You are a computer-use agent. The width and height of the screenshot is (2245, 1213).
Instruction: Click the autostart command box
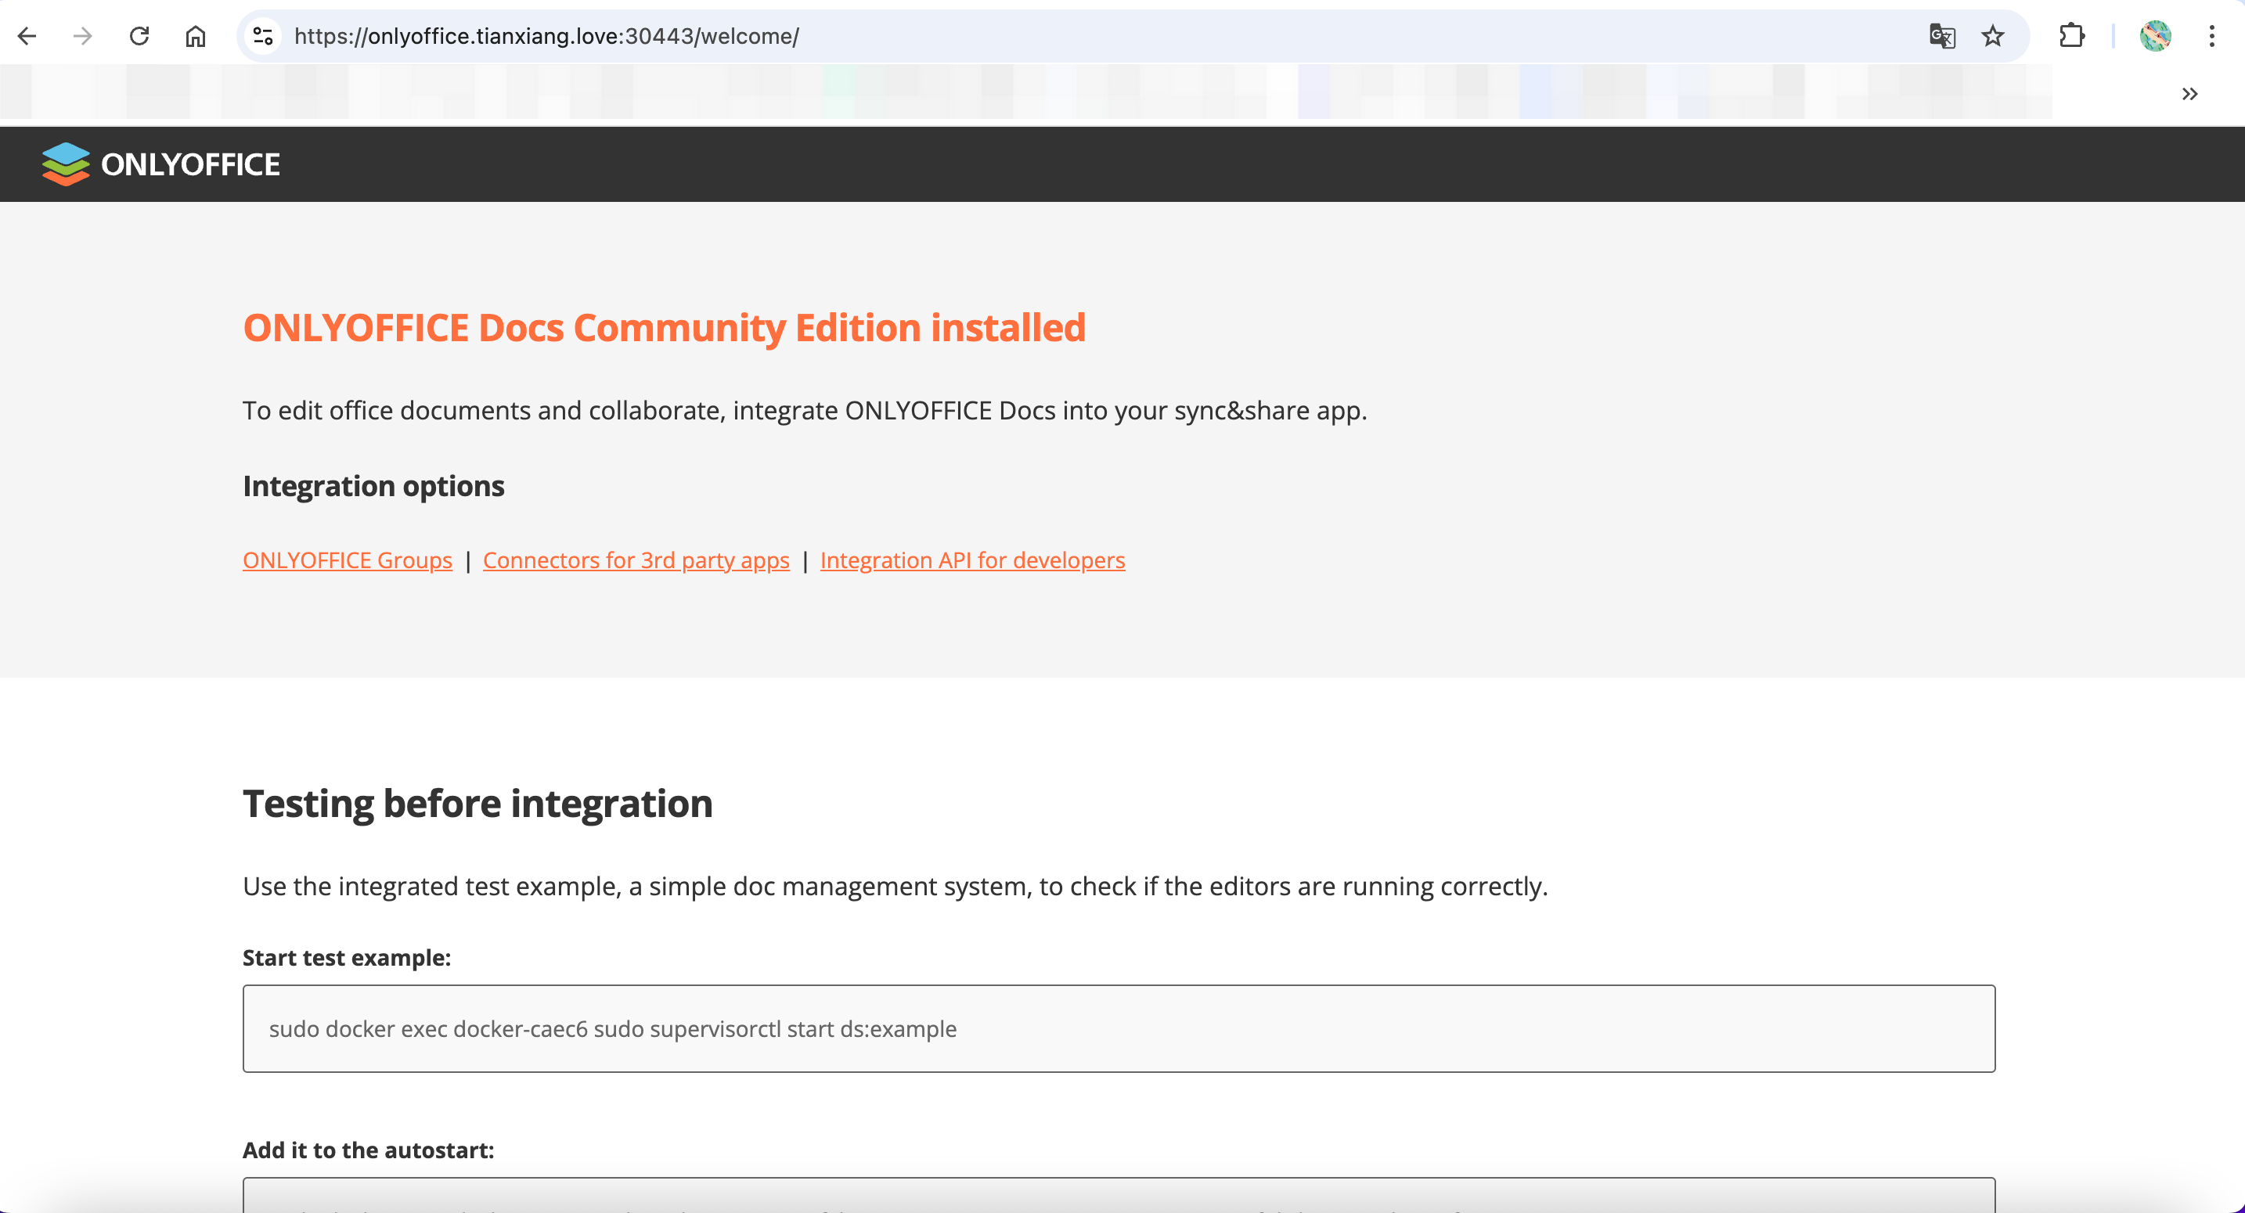1118,1196
